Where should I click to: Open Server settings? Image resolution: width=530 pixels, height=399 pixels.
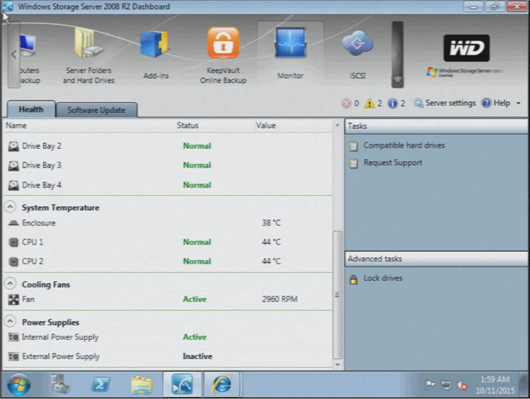[444, 103]
